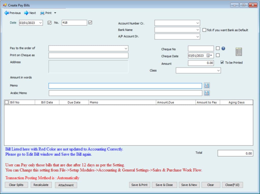Click Save & New button

189,185
